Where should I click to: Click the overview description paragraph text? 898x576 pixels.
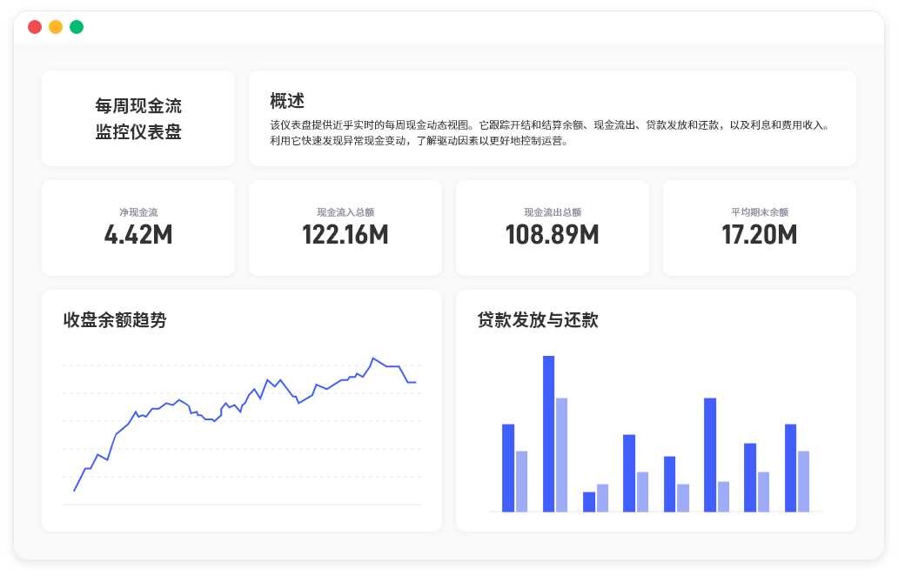click(x=550, y=132)
